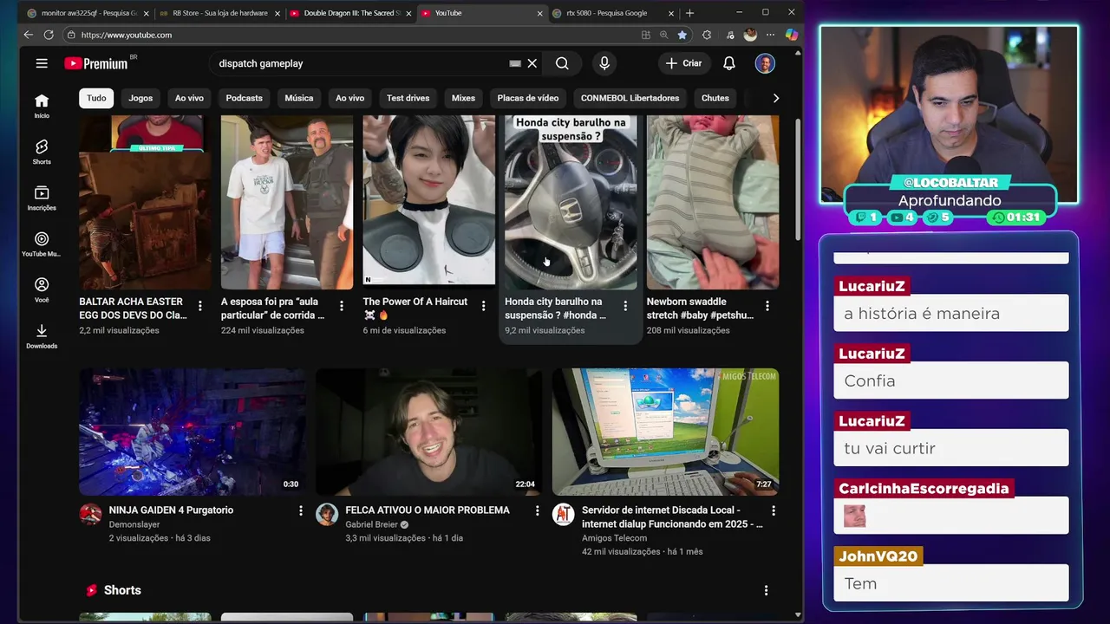
Task: Go to Início in the sidebar
Action: point(42,106)
